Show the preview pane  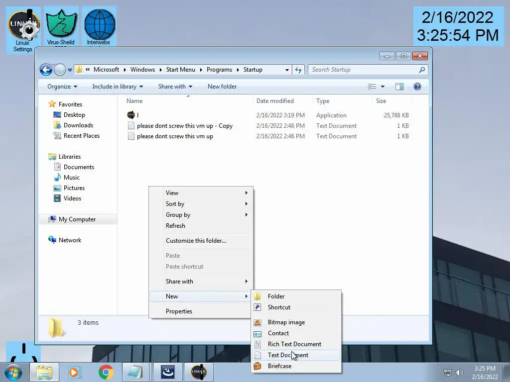click(x=399, y=87)
